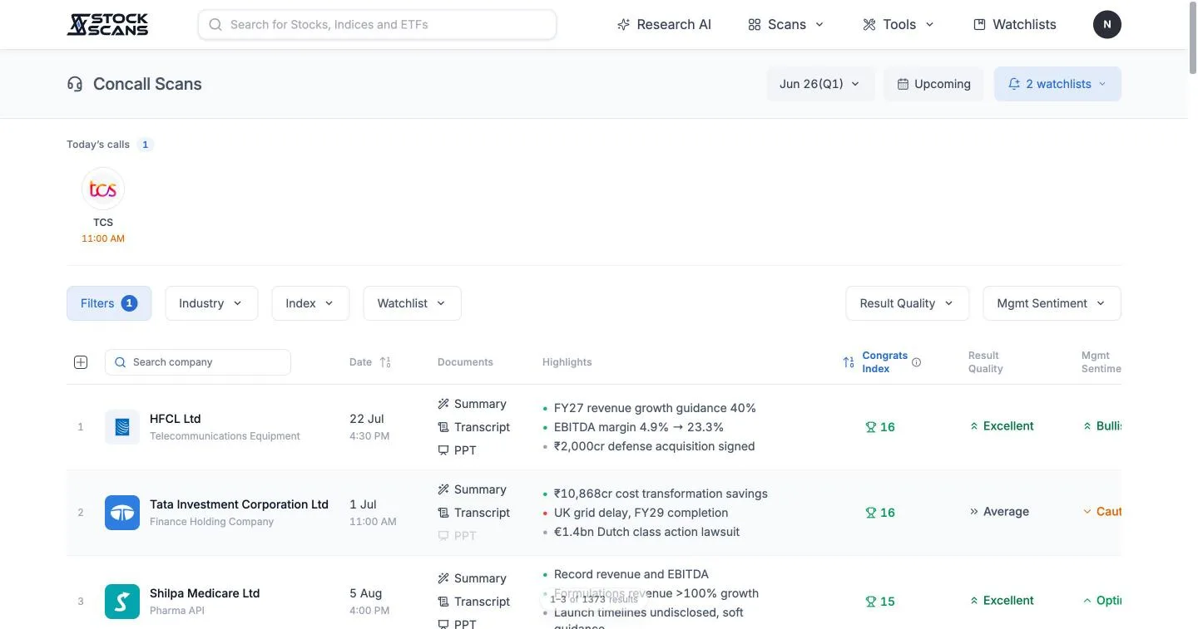The height and width of the screenshot is (629, 1198).
Task: Expand the Index filter dropdown
Action: click(x=310, y=303)
